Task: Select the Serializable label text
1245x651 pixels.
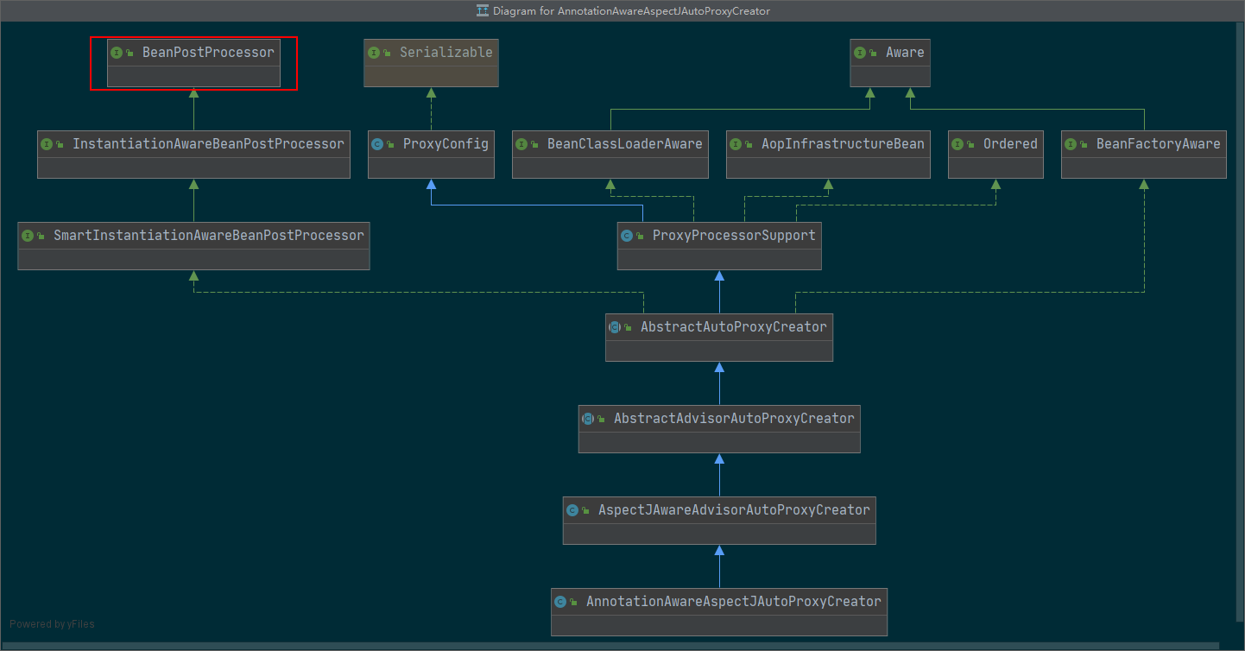Action: pyautogui.click(x=446, y=53)
